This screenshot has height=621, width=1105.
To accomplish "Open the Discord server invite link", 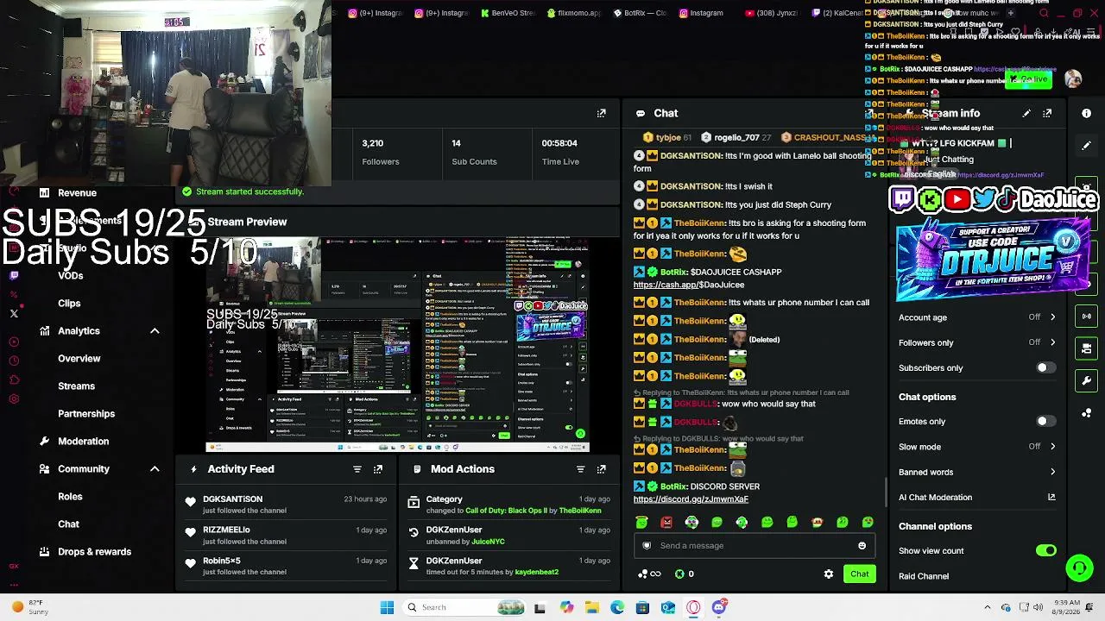I will click(691, 499).
